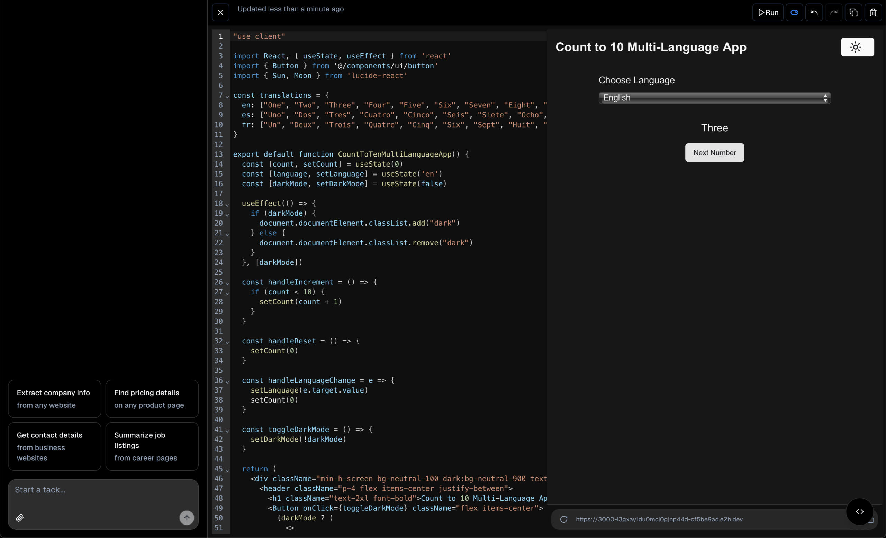Click the redo arrow icon
The image size is (886, 538).
pos(833,12)
